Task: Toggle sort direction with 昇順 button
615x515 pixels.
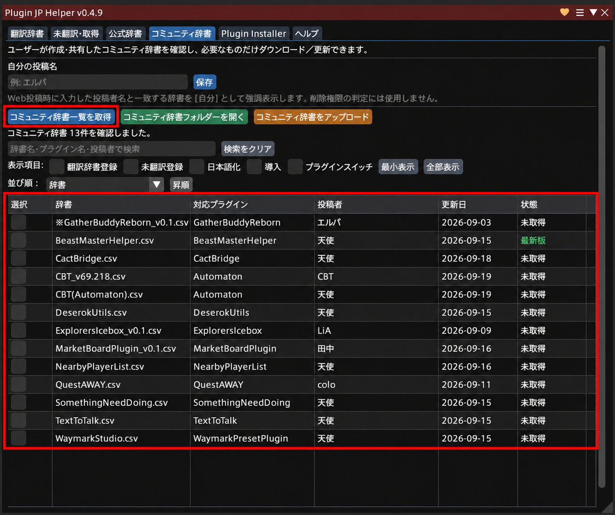Action: 181,185
